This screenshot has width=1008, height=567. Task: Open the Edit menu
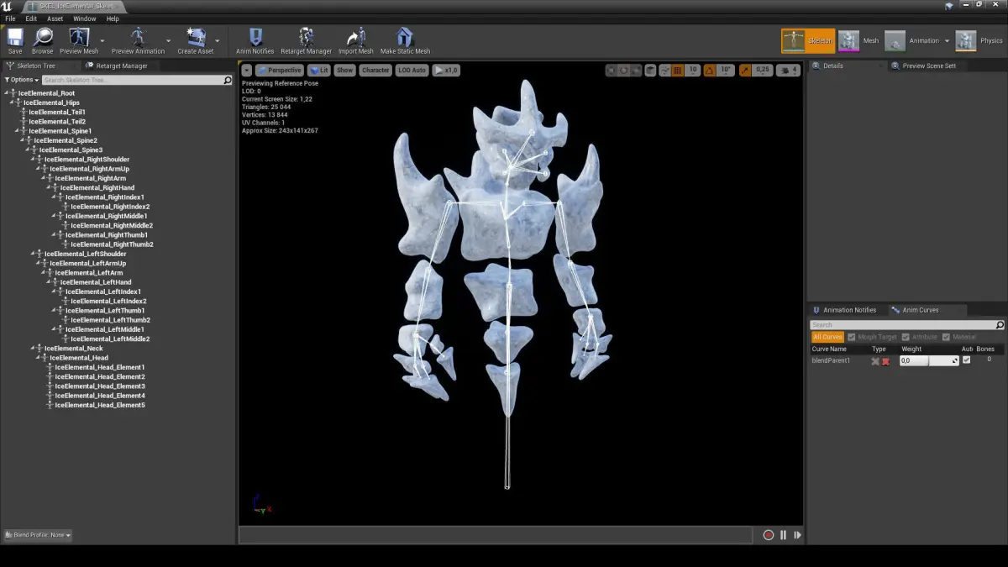[31, 18]
